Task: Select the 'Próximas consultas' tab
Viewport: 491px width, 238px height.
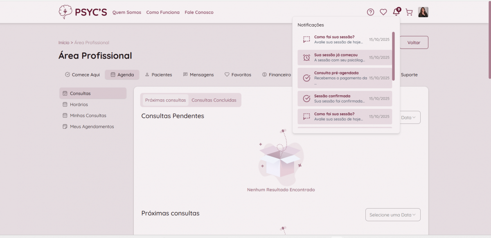Action: point(165,100)
